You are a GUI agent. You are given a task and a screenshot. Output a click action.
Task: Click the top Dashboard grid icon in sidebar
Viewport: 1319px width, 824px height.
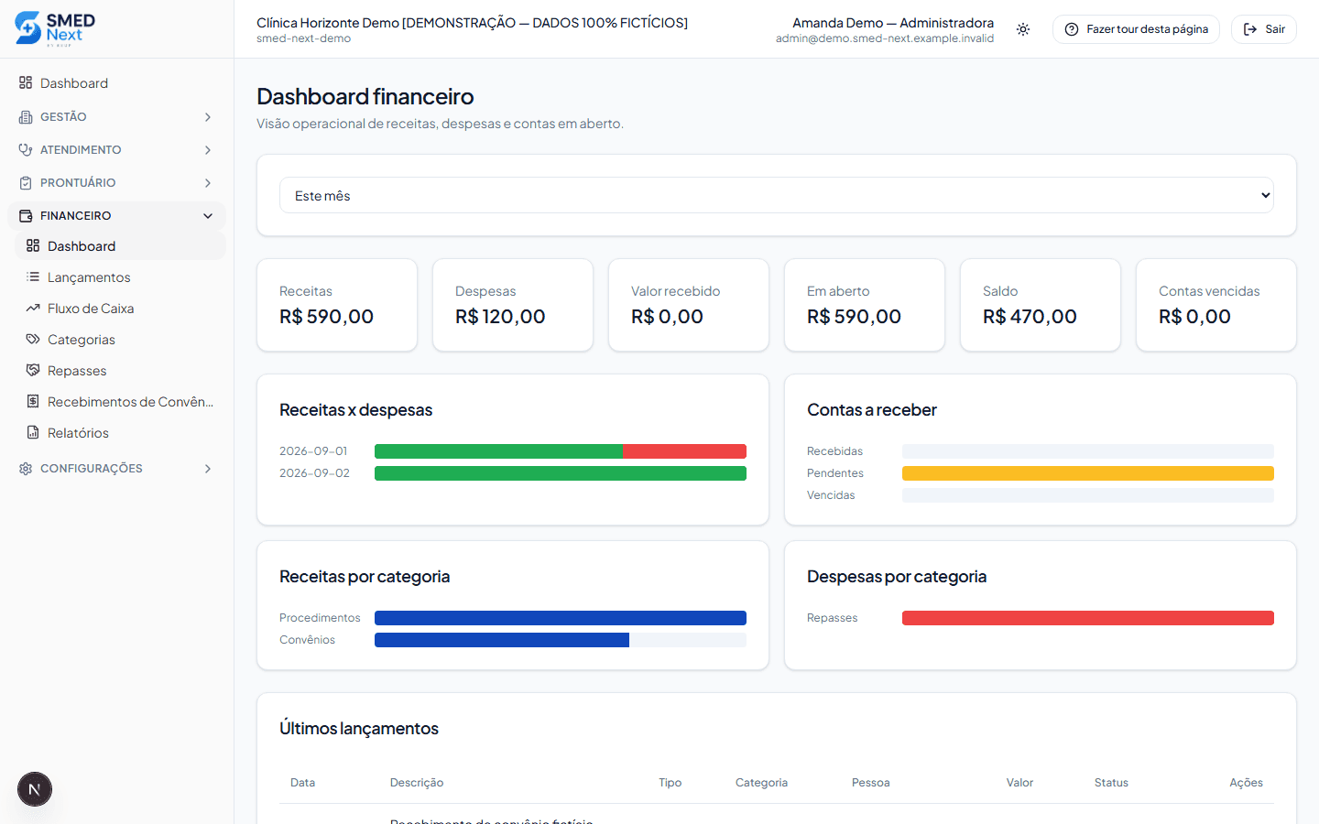click(26, 83)
